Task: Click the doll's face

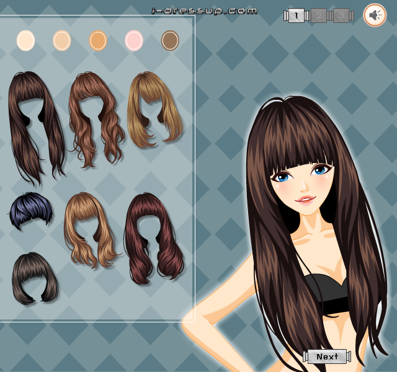Action: 304,187
